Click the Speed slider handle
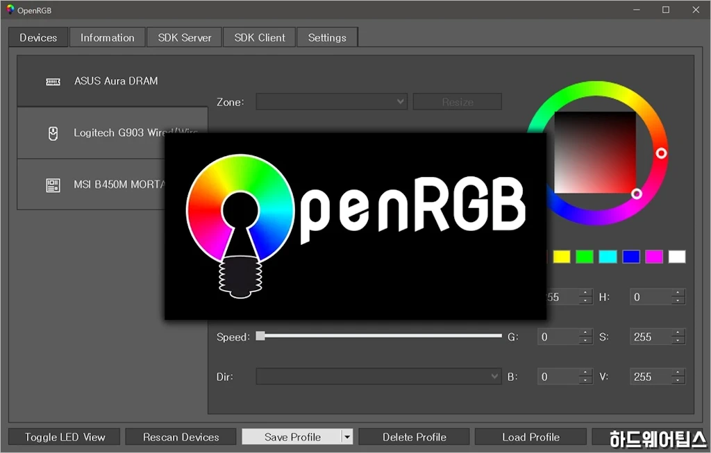The image size is (711, 453). 260,336
